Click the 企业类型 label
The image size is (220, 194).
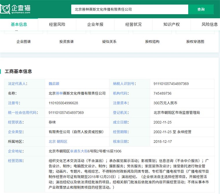point(16,132)
